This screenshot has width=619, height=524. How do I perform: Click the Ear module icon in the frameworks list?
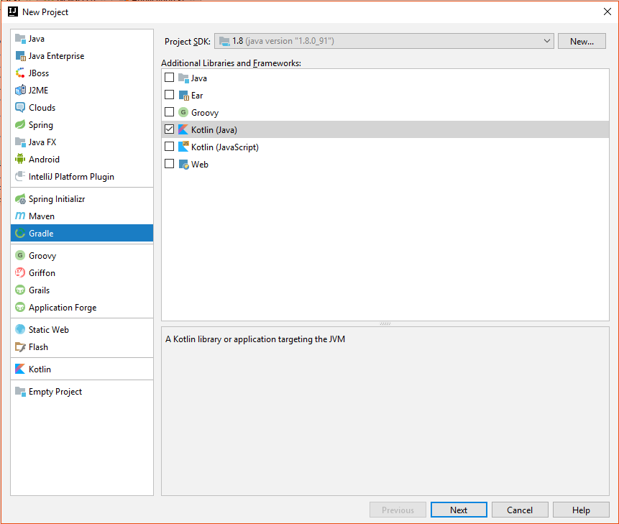pos(183,96)
